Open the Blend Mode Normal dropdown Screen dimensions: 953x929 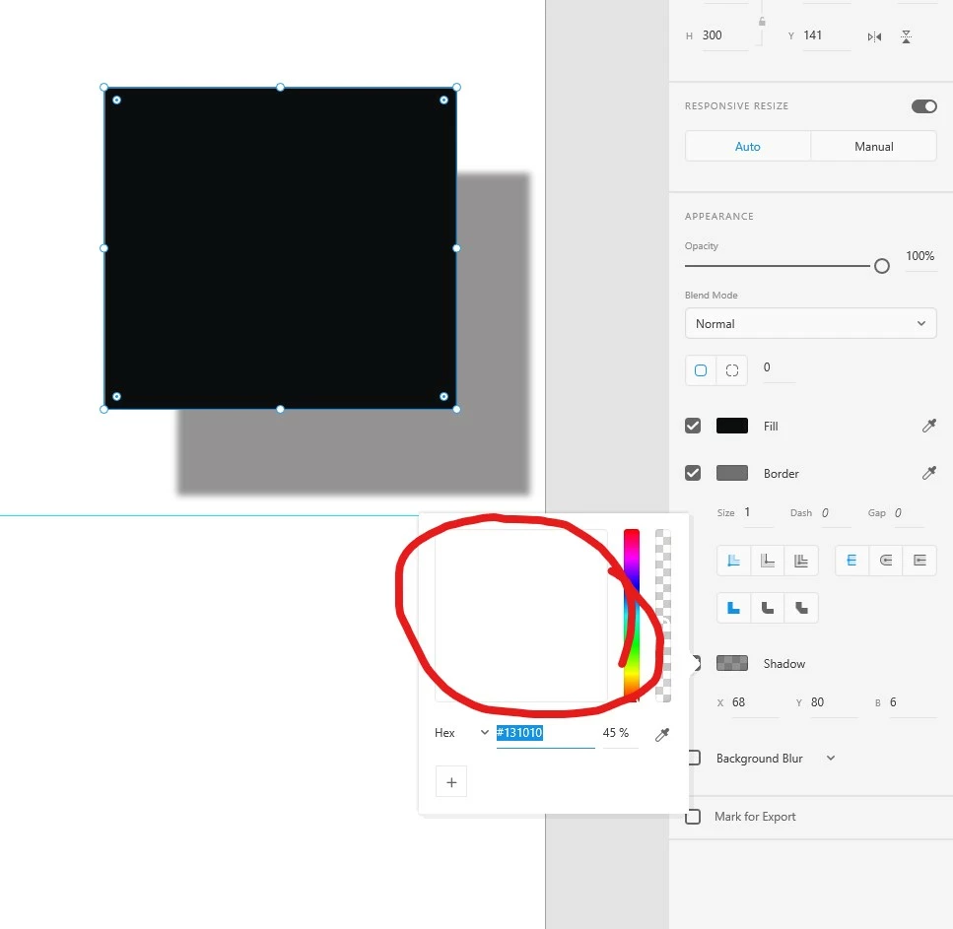point(810,323)
